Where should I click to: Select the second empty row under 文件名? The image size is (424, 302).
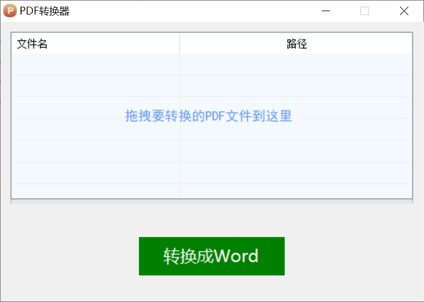(x=95, y=86)
